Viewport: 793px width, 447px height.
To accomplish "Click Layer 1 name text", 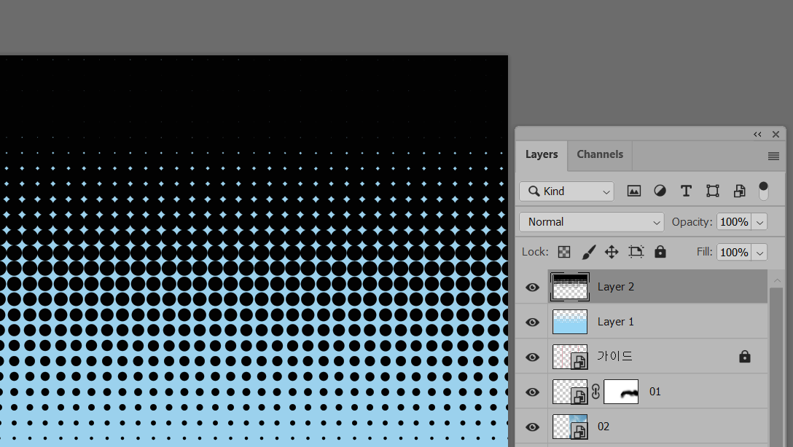I will [x=615, y=322].
